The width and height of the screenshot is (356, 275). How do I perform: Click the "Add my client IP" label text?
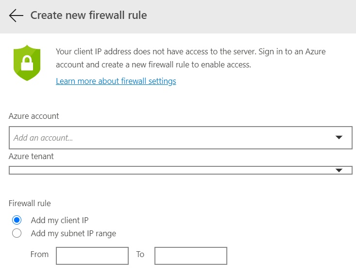[x=59, y=220]
